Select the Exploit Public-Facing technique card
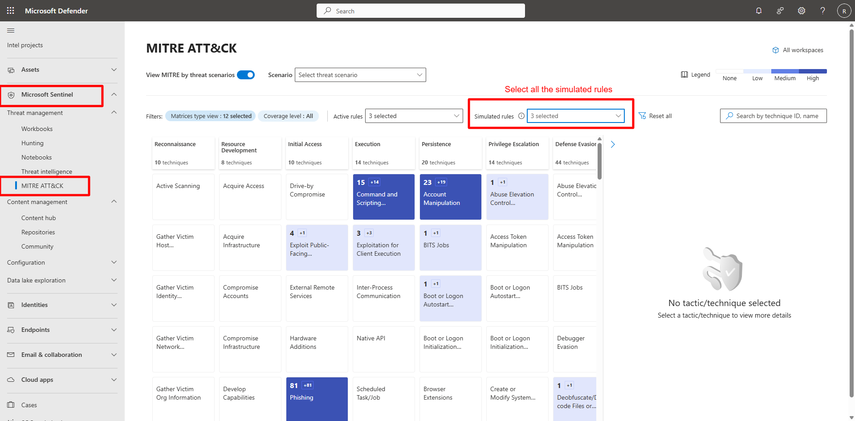 click(317, 247)
